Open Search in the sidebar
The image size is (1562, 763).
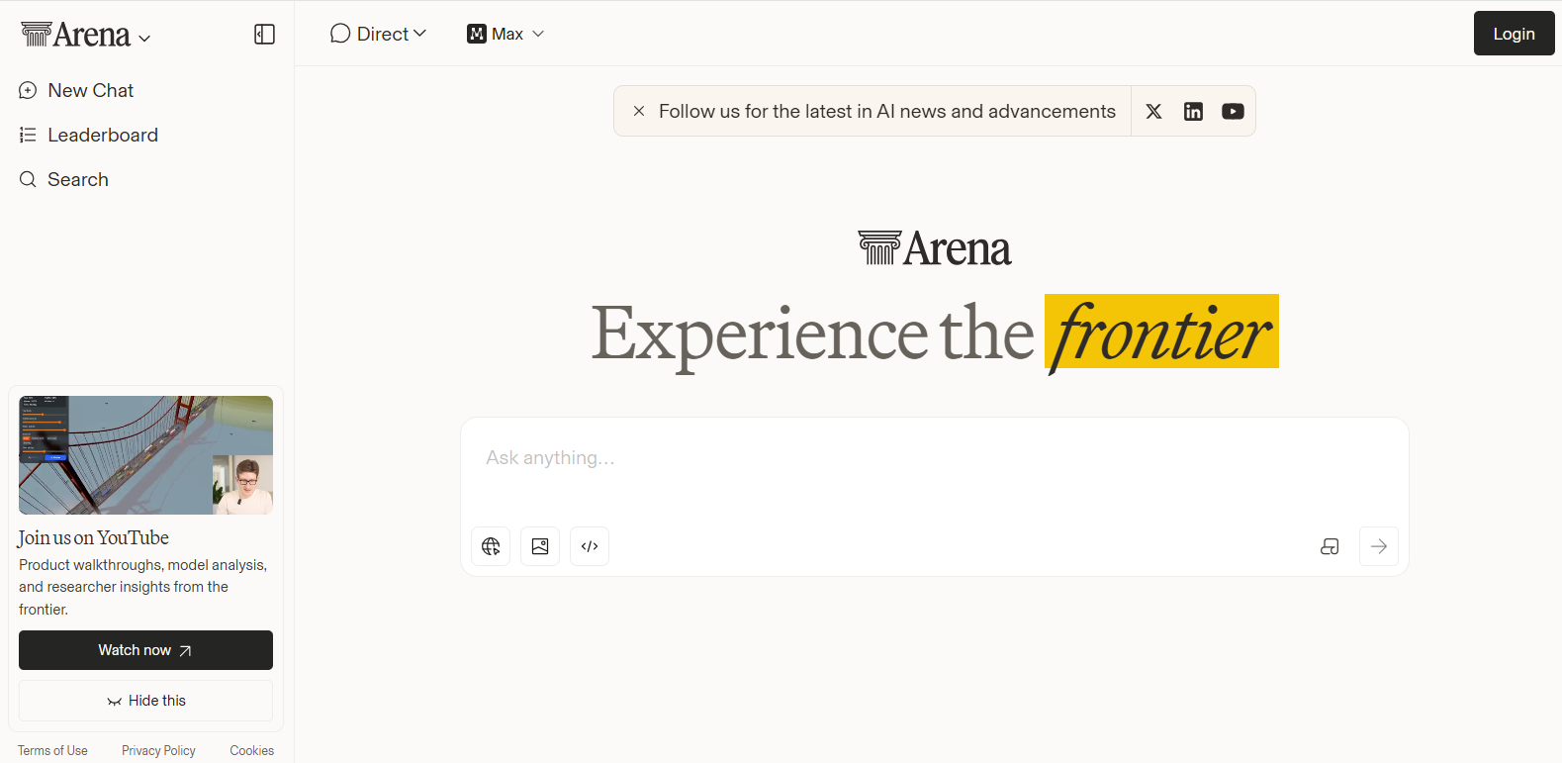(x=78, y=179)
